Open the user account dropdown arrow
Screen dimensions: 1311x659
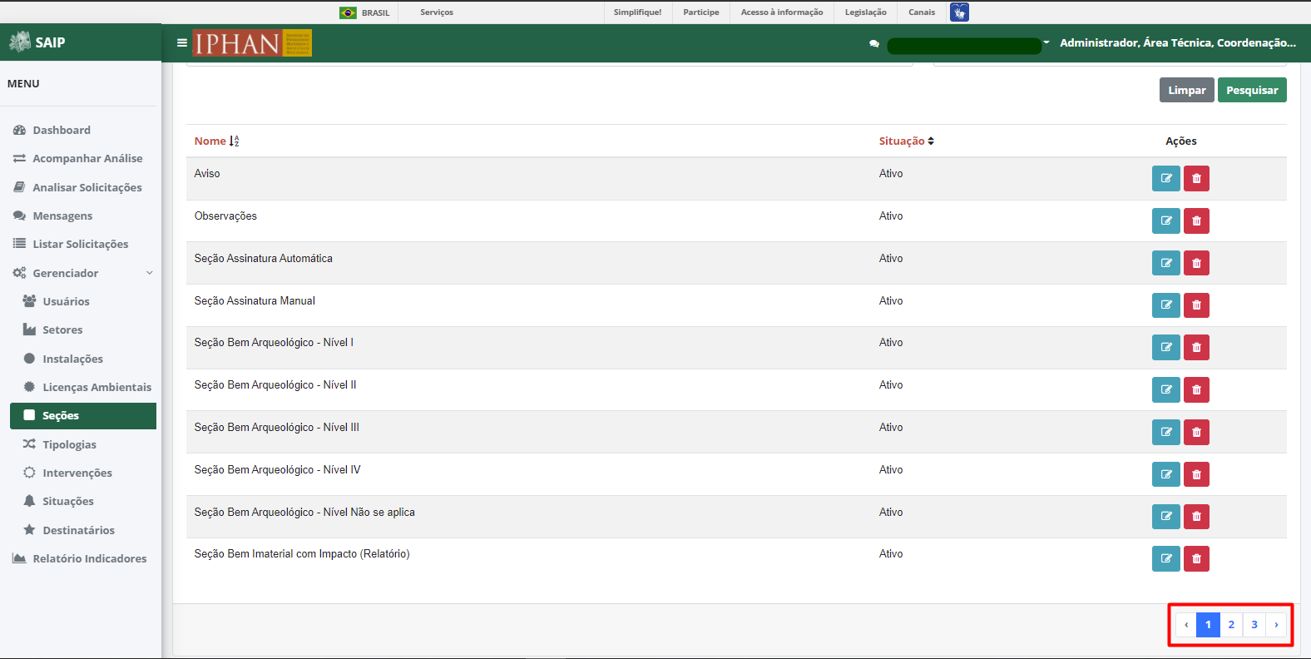tap(1046, 42)
